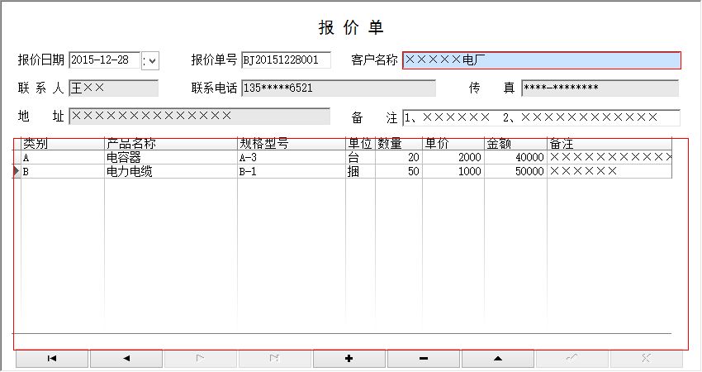Click the quantity cell 20
The height and width of the screenshot is (372, 702).
399,157
